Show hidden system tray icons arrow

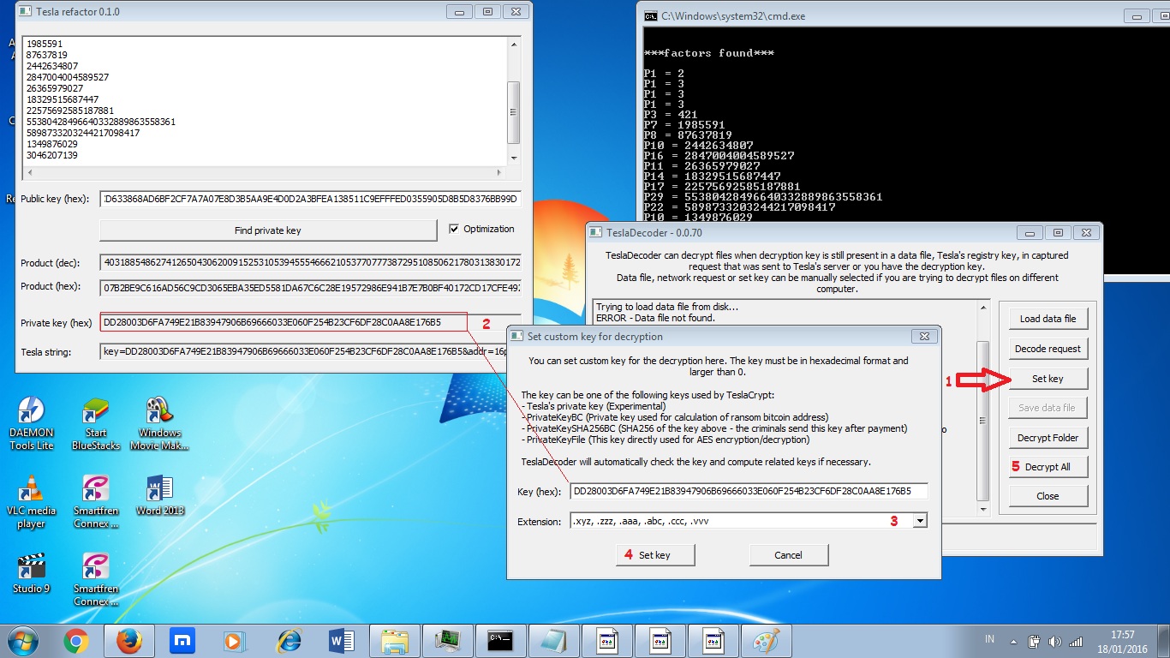click(1012, 641)
